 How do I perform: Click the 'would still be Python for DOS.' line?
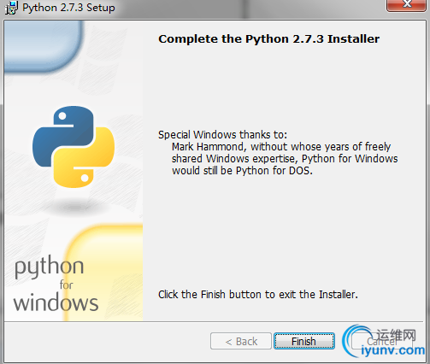(x=242, y=171)
